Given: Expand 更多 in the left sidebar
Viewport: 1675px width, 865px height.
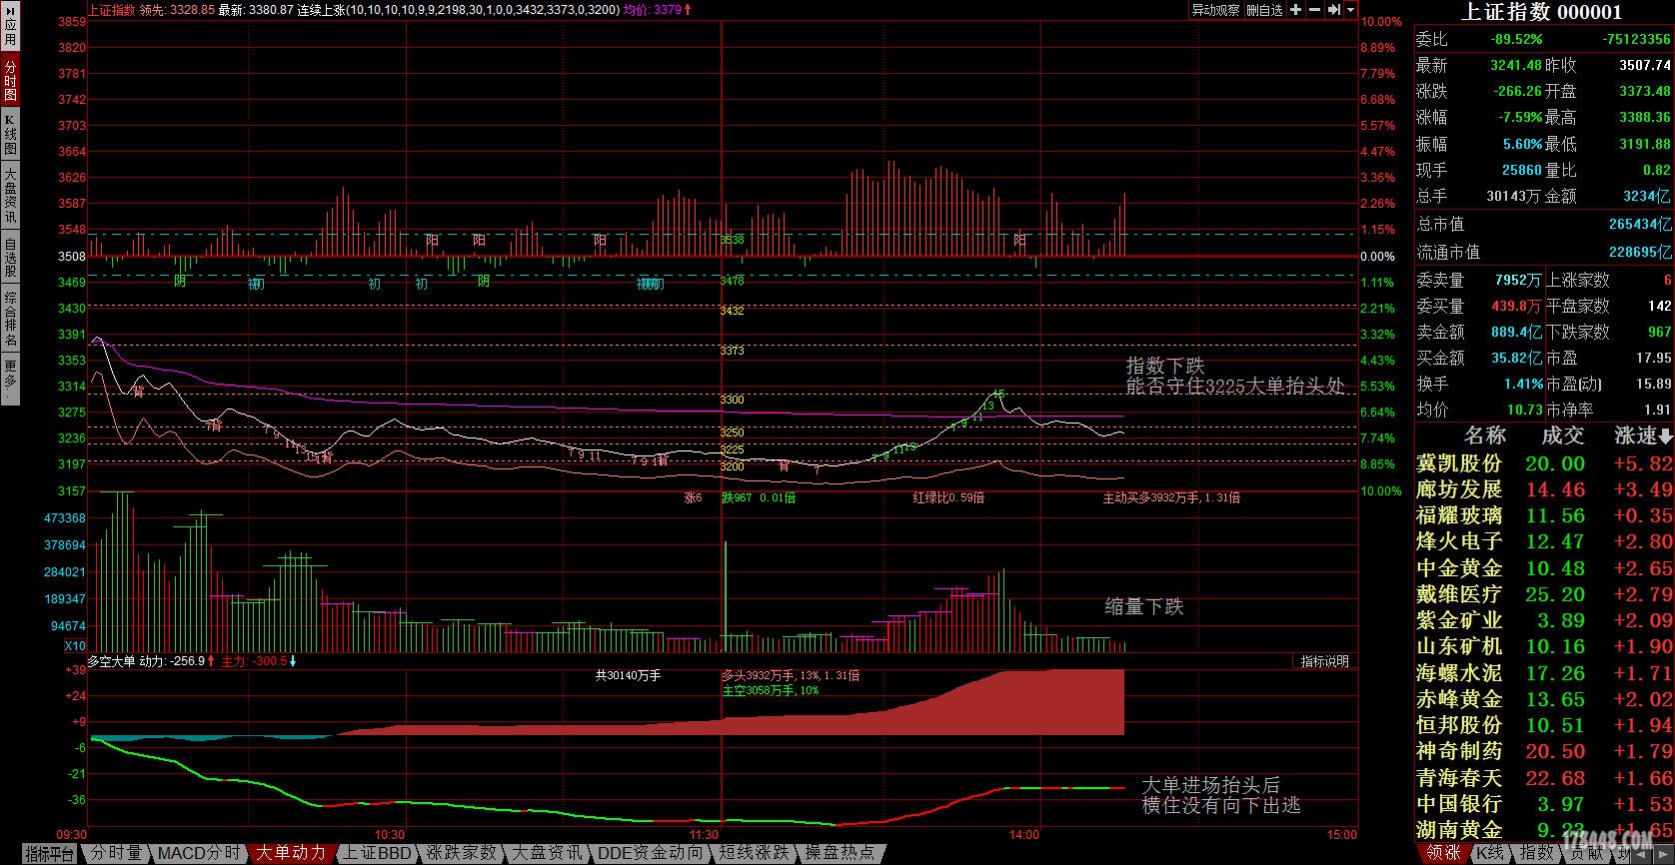Looking at the screenshot, I should (x=10, y=379).
